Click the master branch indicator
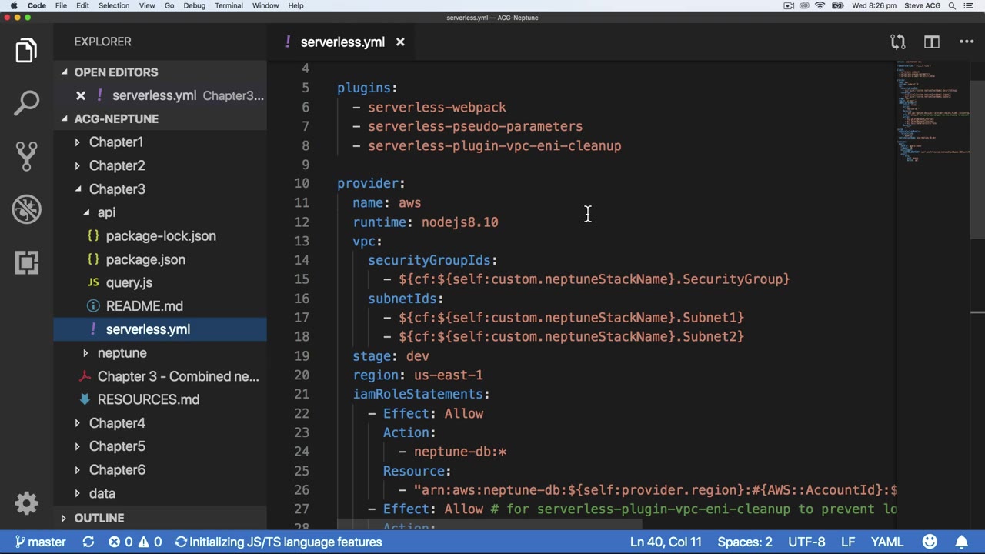 tap(41, 542)
